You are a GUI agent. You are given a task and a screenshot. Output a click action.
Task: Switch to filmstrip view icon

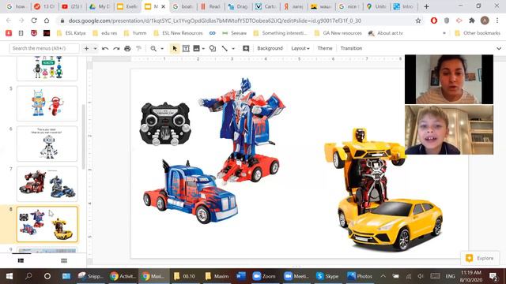[x=21, y=260]
